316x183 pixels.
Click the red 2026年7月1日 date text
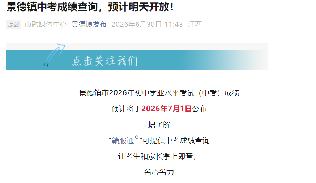coord(166,109)
